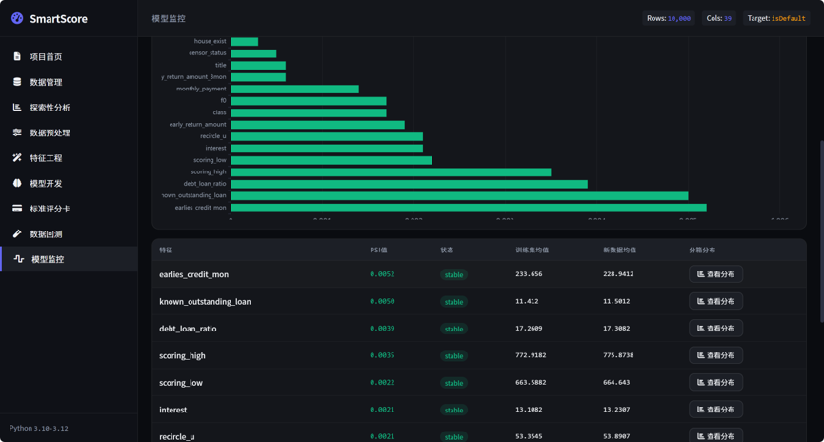Click the page vertical scrollbar

tap(821, 231)
